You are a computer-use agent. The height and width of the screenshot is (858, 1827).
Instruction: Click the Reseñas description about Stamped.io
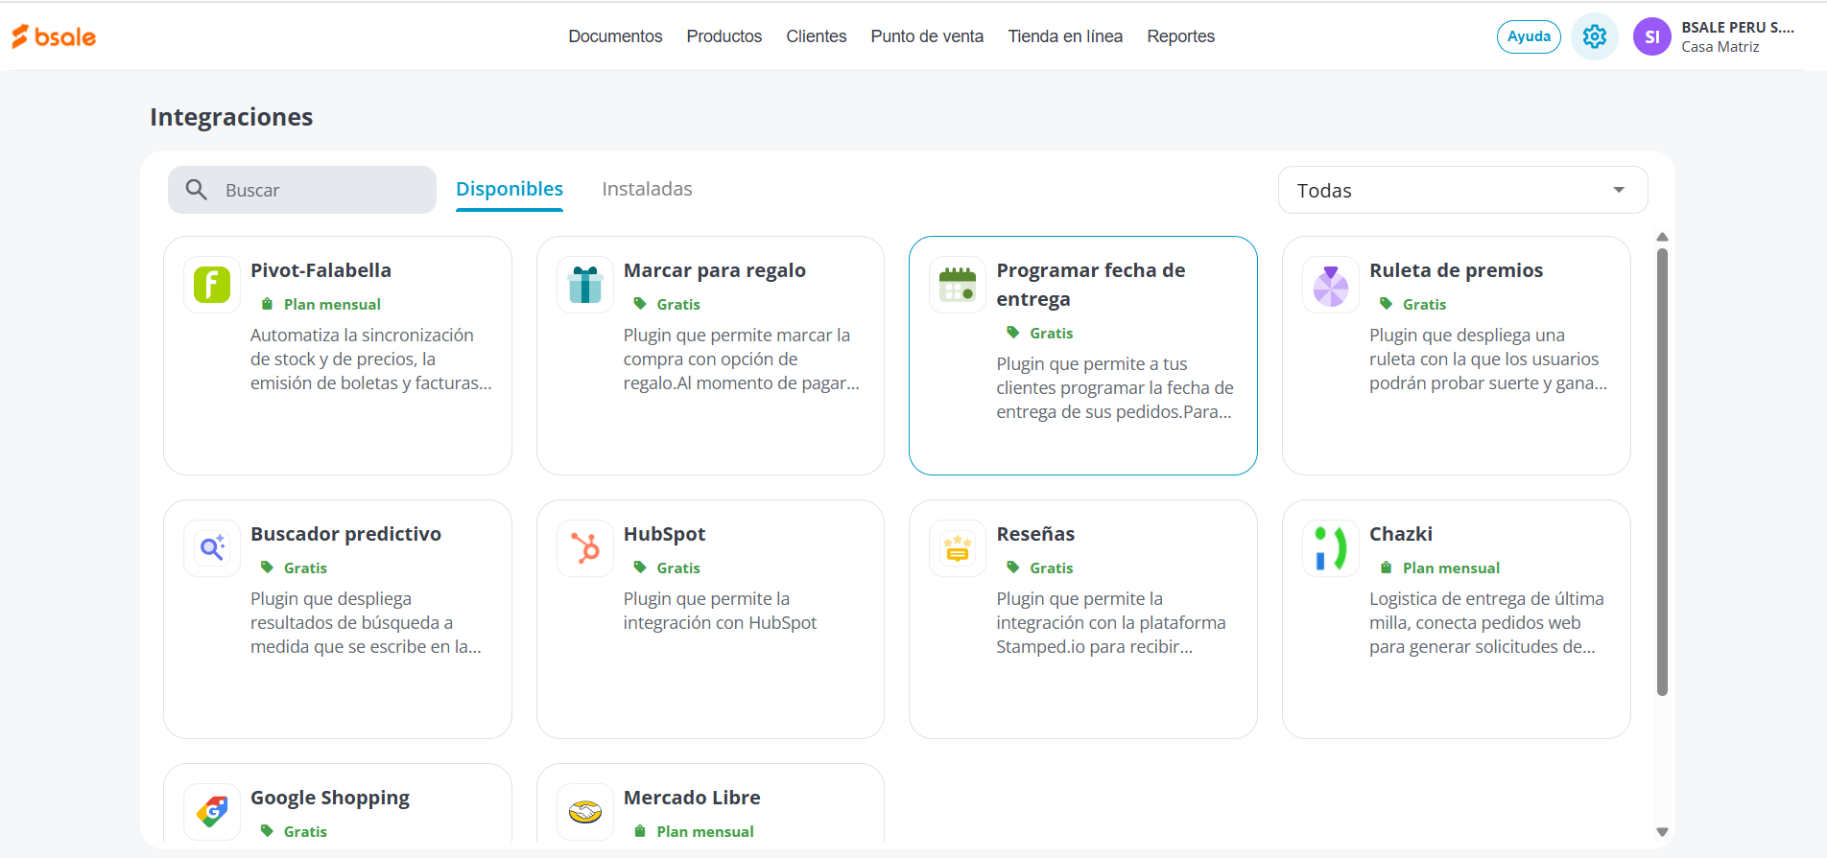(x=1111, y=623)
